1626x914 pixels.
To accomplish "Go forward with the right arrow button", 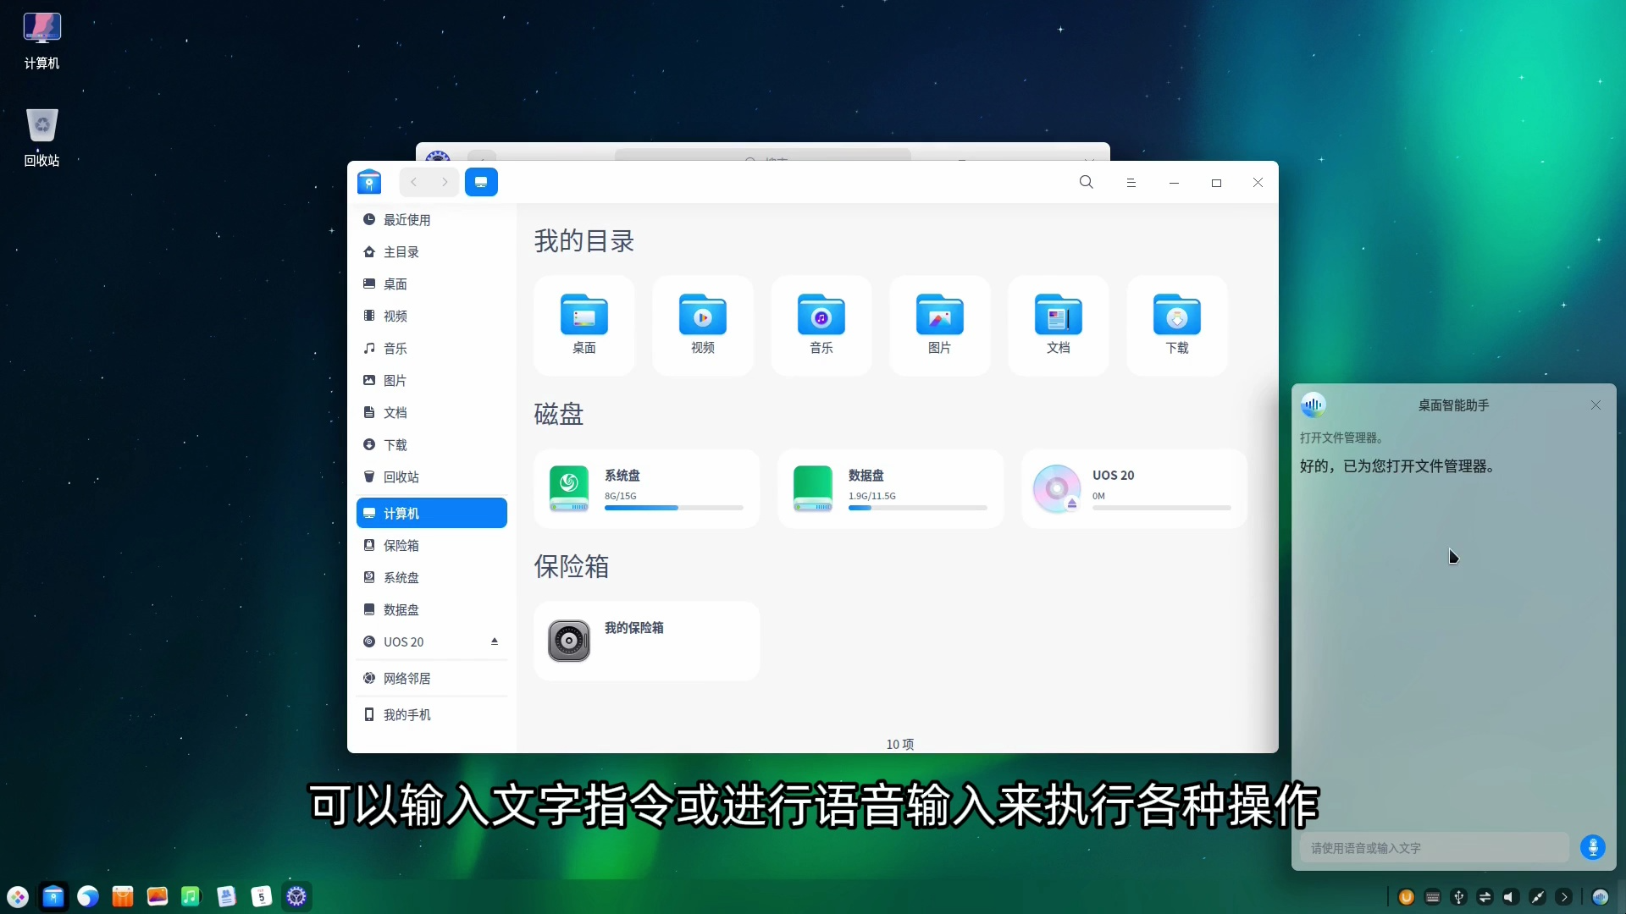I will click(x=445, y=182).
